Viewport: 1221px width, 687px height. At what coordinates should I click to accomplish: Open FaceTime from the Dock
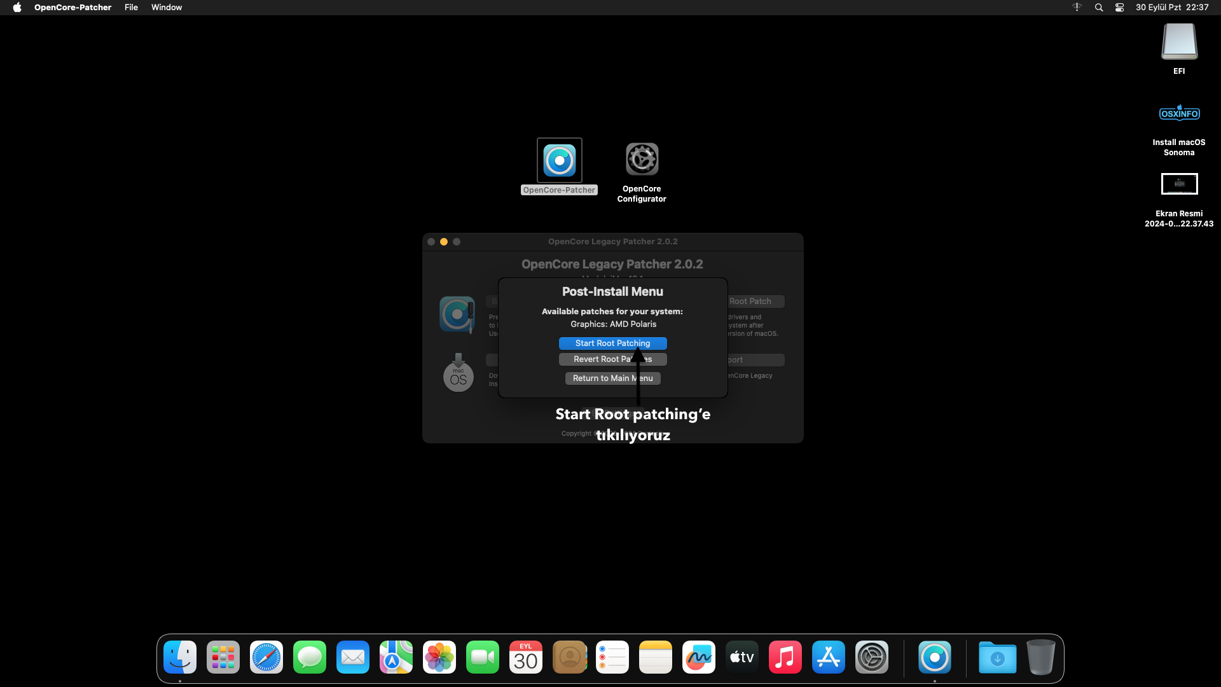483,657
